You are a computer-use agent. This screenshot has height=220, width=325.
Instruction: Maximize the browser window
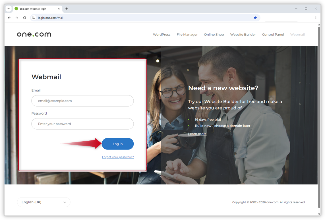pyautogui.click(x=306, y=9)
